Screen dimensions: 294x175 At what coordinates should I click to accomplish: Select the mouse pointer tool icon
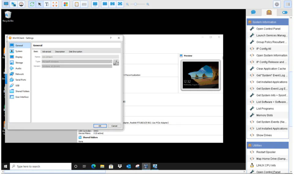pyautogui.click(x=40, y=4)
